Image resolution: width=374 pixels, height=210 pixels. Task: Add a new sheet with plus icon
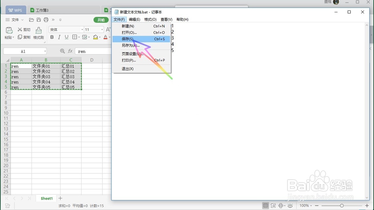point(60,198)
